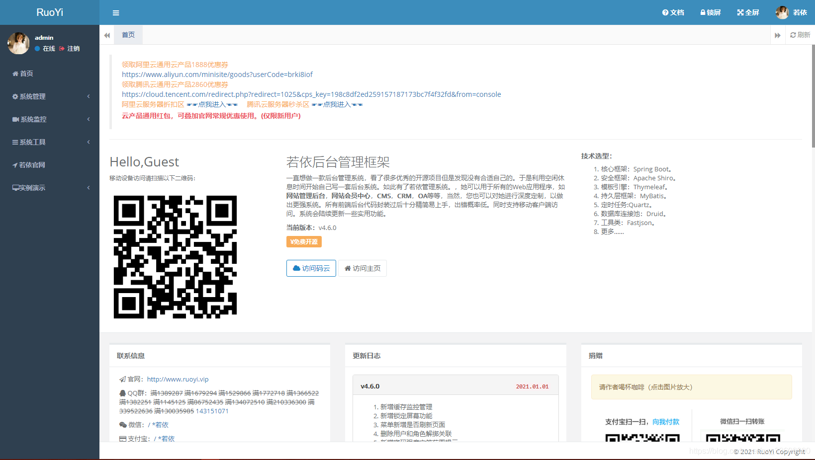Image resolution: width=815 pixels, height=460 pixels.
Task: Click the 系统工具 chevron arrow
Action: click(x=89, y=142)
